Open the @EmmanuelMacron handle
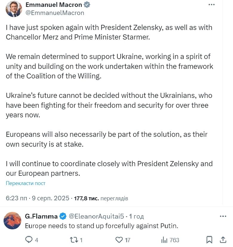233x247 pixels. (55, 13)
